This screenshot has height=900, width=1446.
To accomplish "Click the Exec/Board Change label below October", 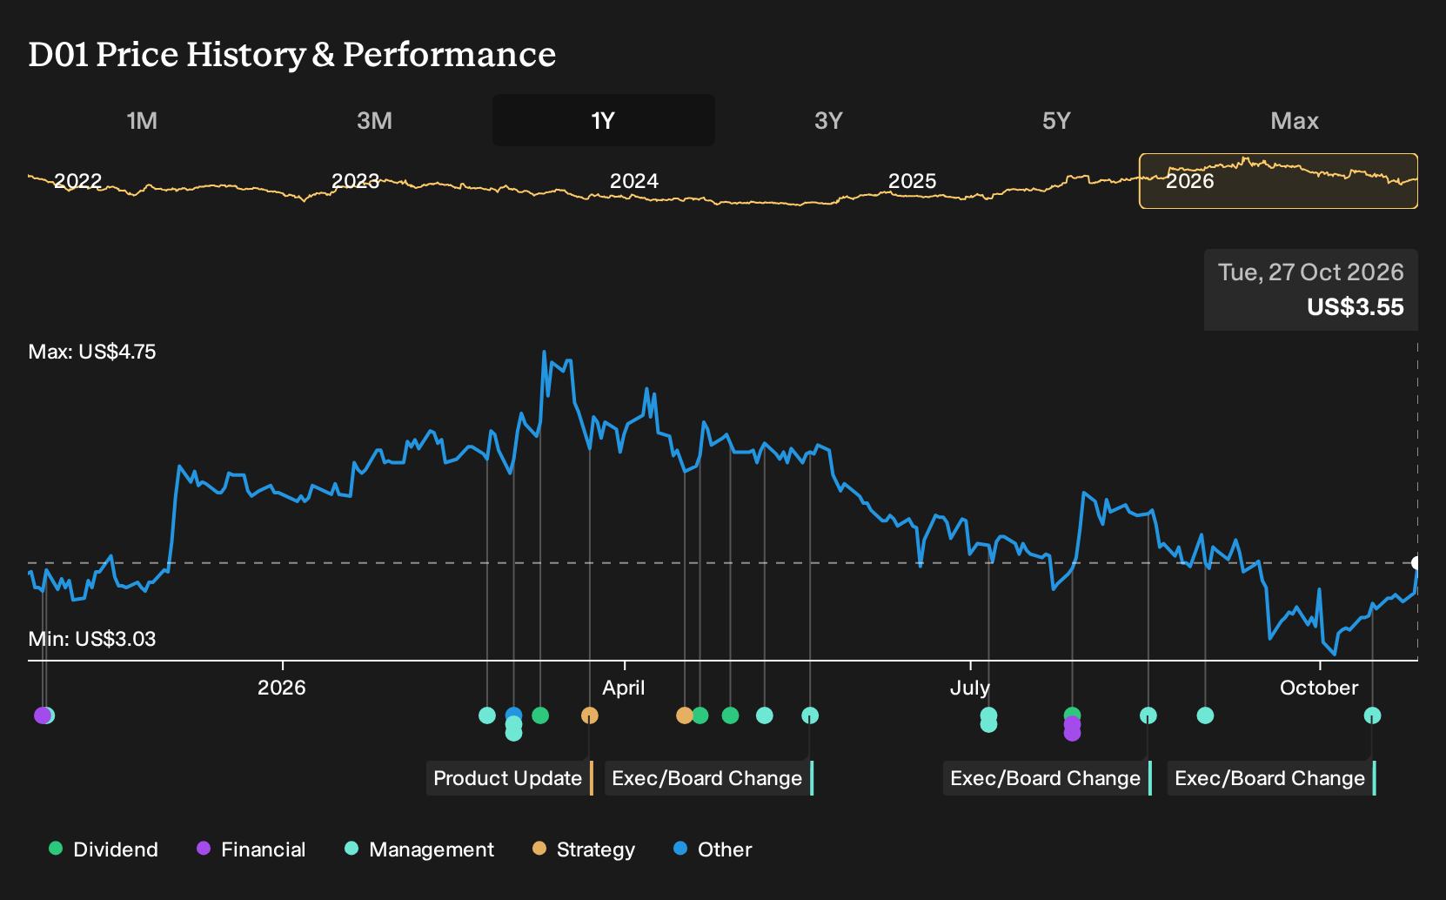I will coord(1272,778).
